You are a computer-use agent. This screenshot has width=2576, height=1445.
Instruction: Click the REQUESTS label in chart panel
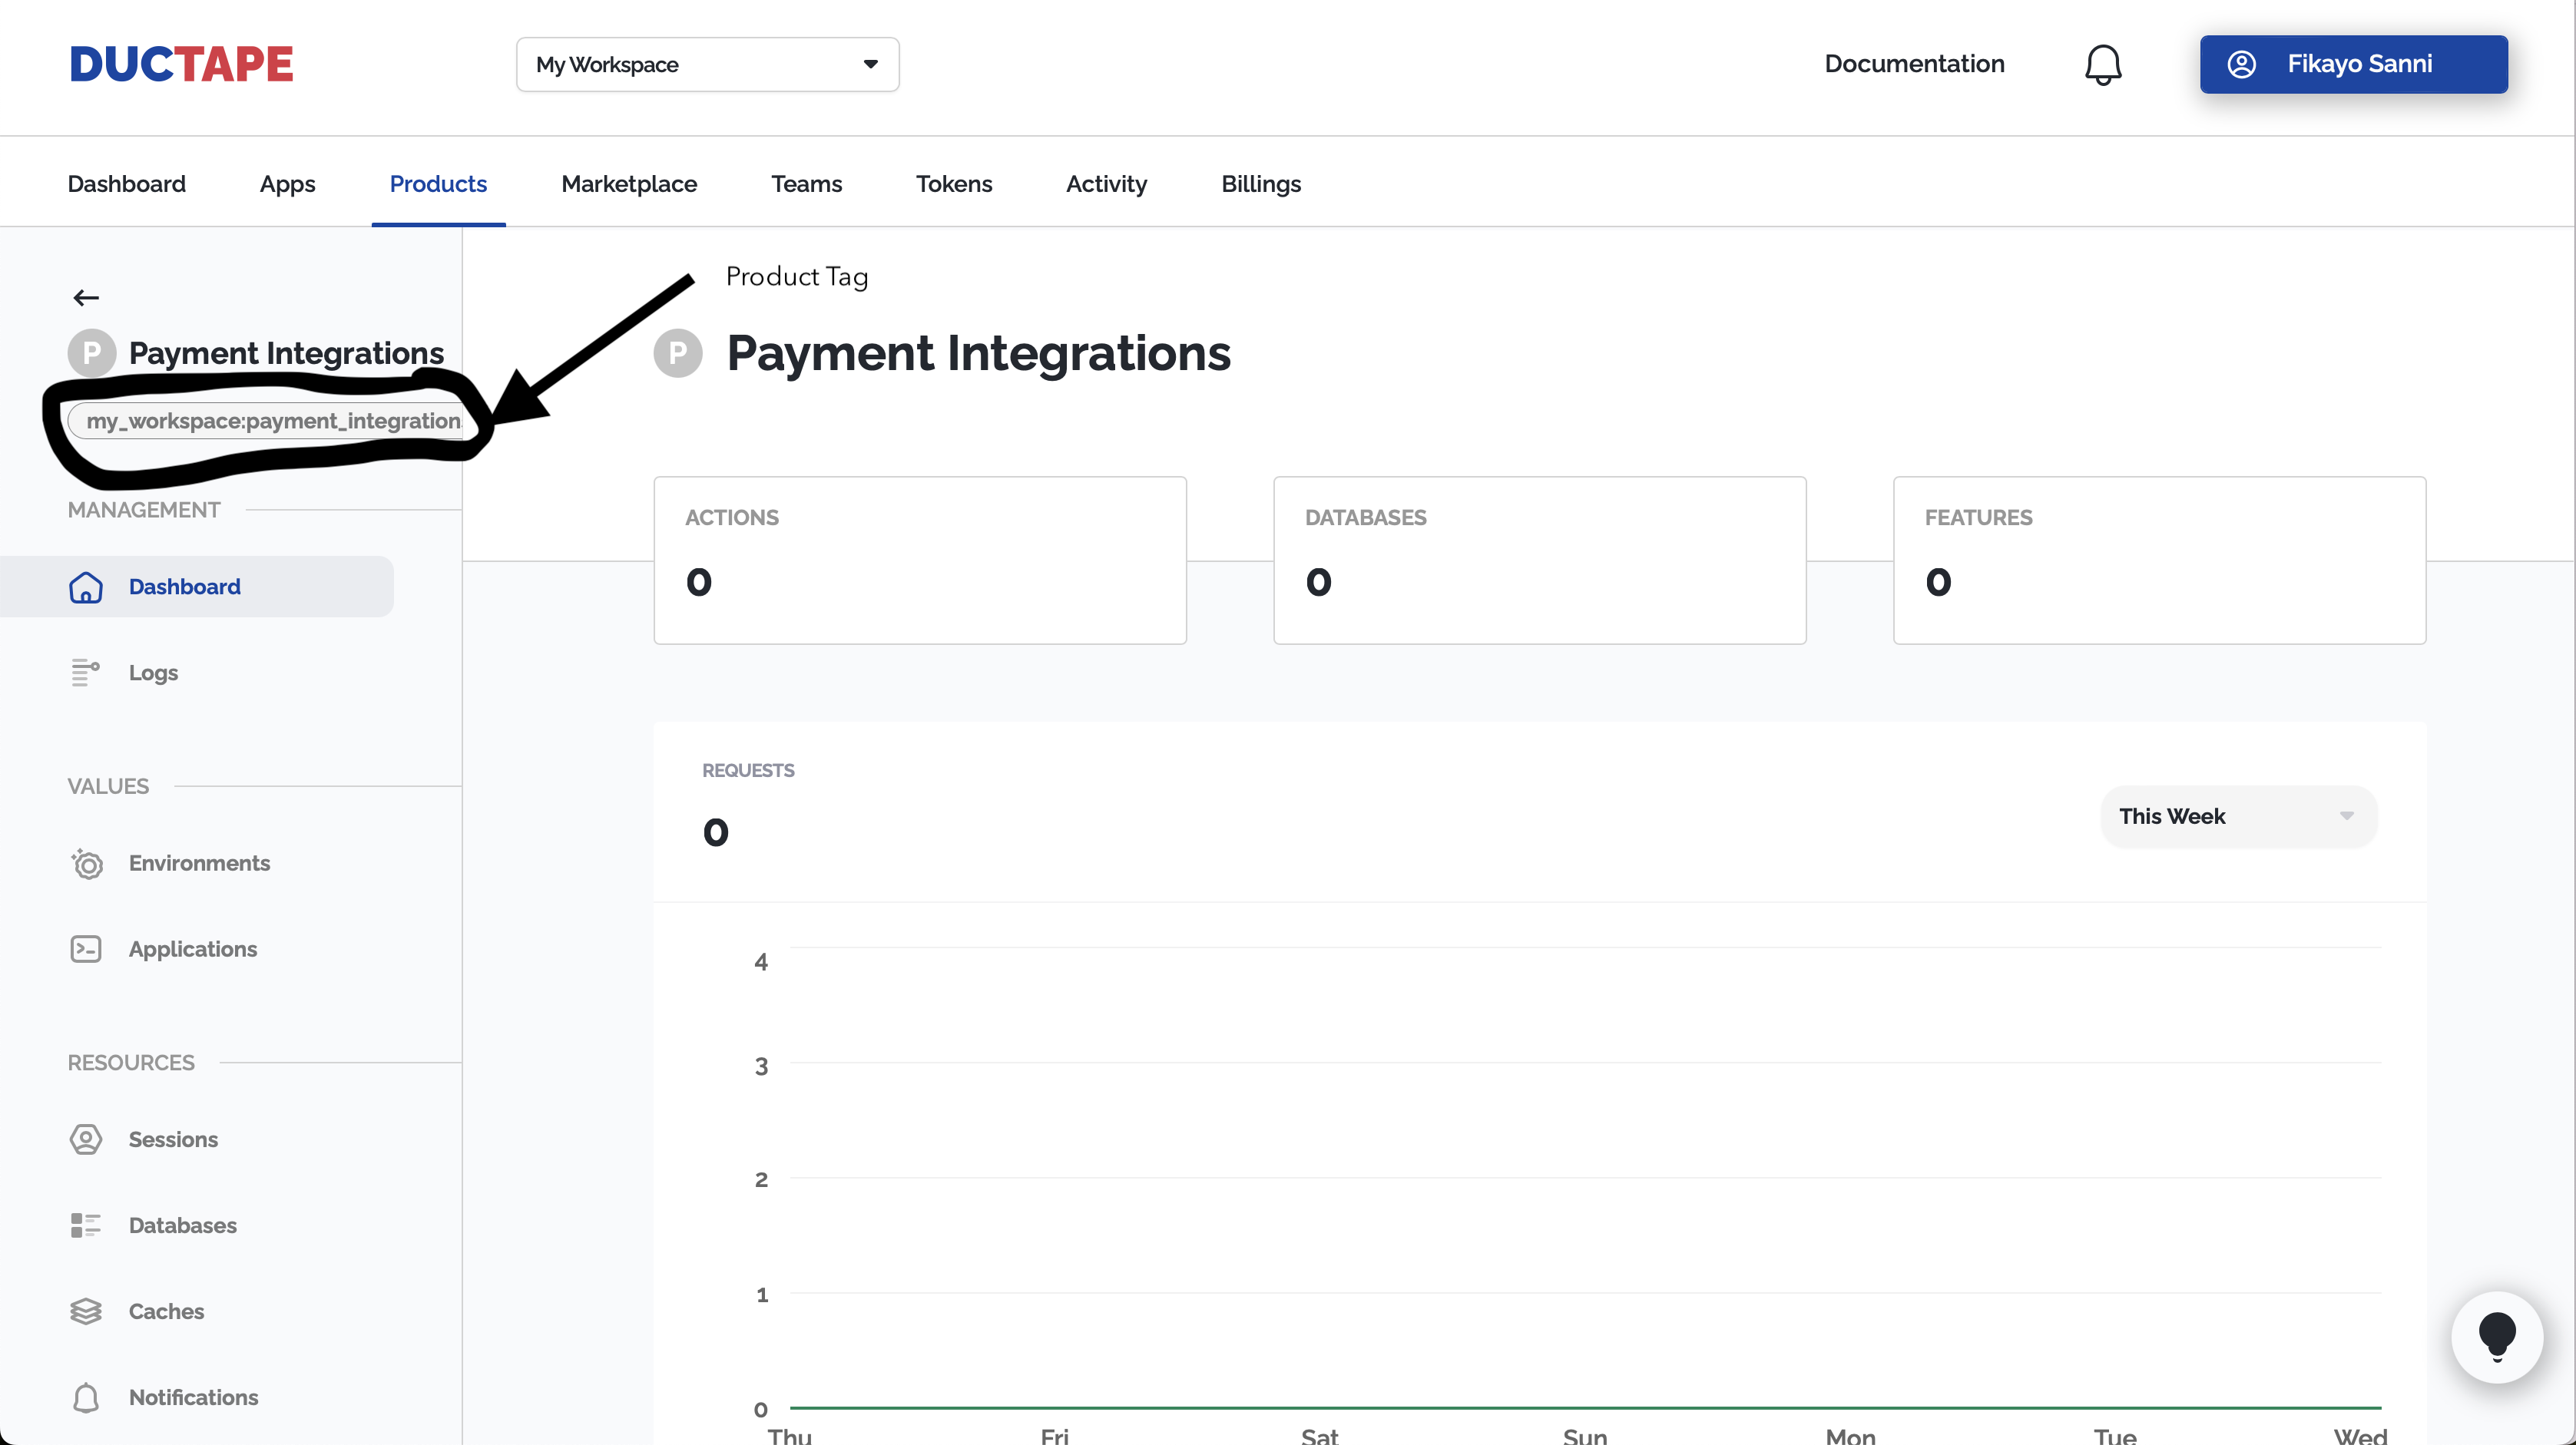tap(748, 770)
